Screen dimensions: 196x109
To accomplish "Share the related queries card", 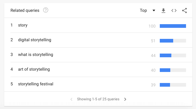I will click(184, 11).
